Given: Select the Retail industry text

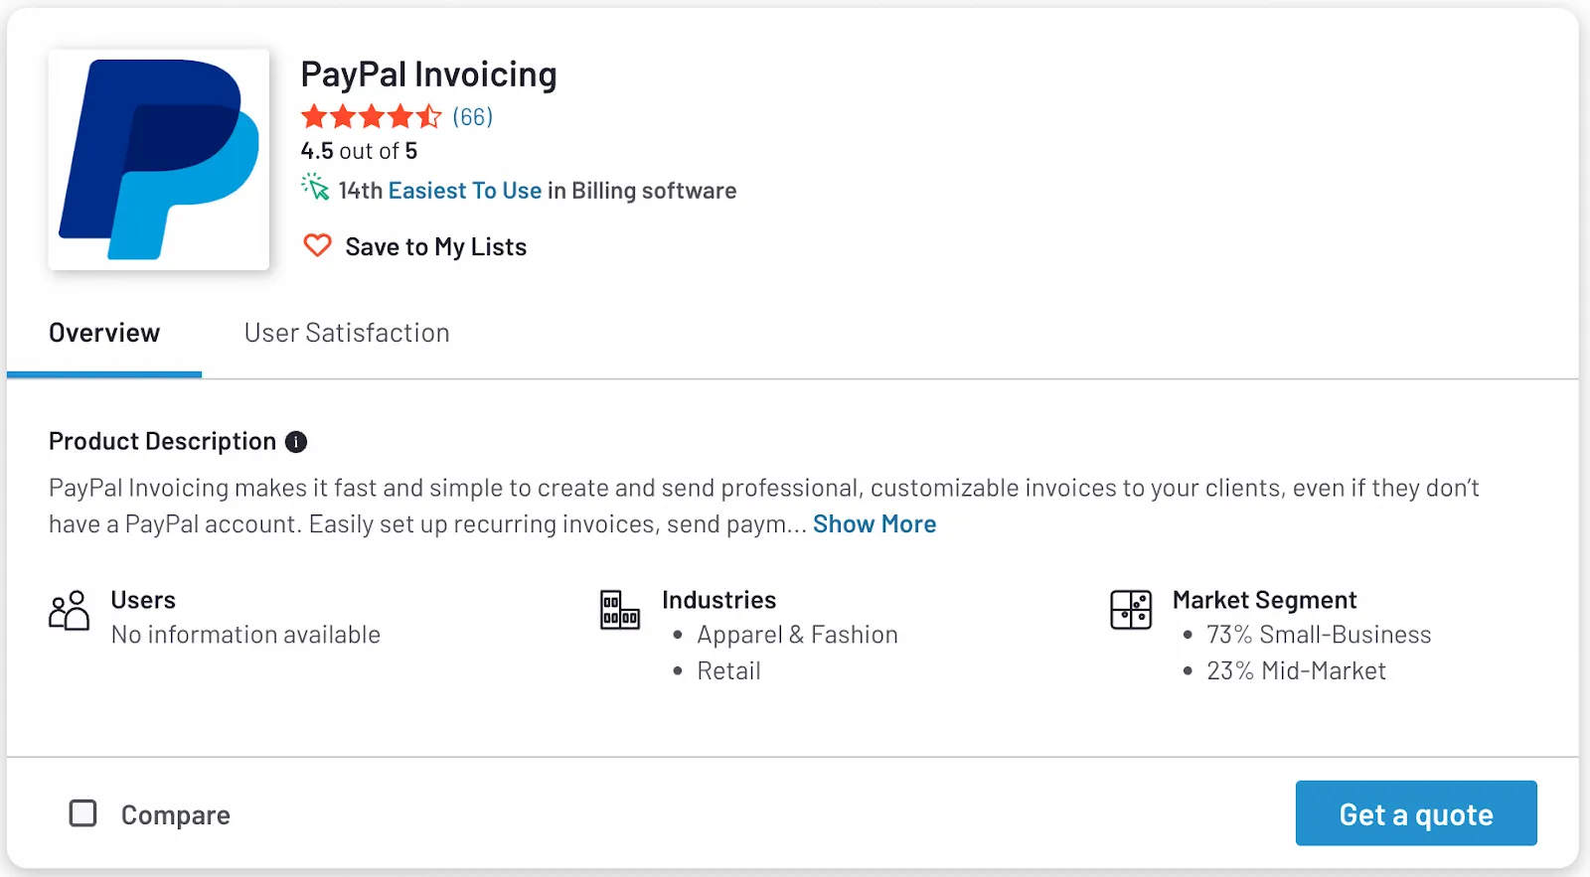Looking at the screenshot, I should [x=728, y=671].
